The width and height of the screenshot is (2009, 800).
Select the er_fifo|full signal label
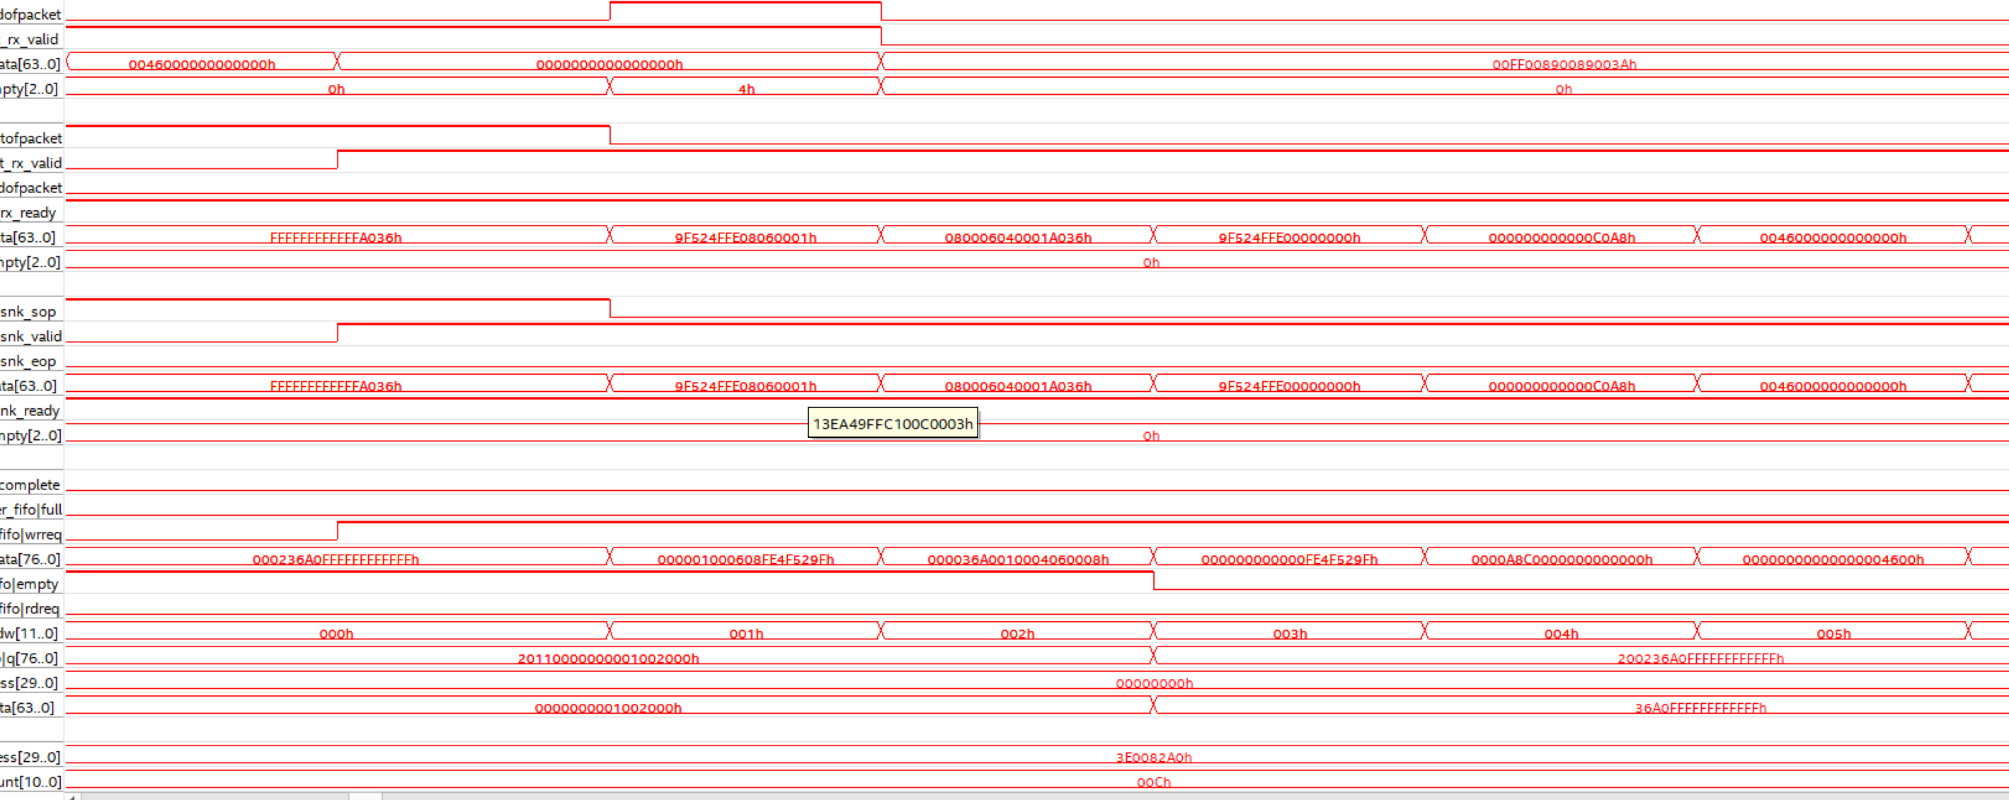click(31, 509)
